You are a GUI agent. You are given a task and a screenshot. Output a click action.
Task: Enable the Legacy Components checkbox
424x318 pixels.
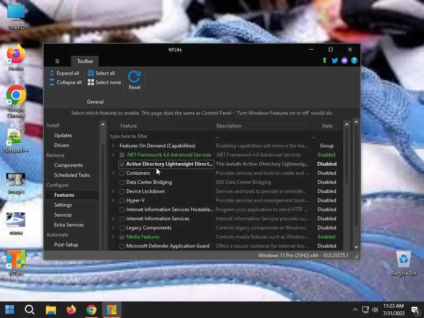[x=122, y=228]
